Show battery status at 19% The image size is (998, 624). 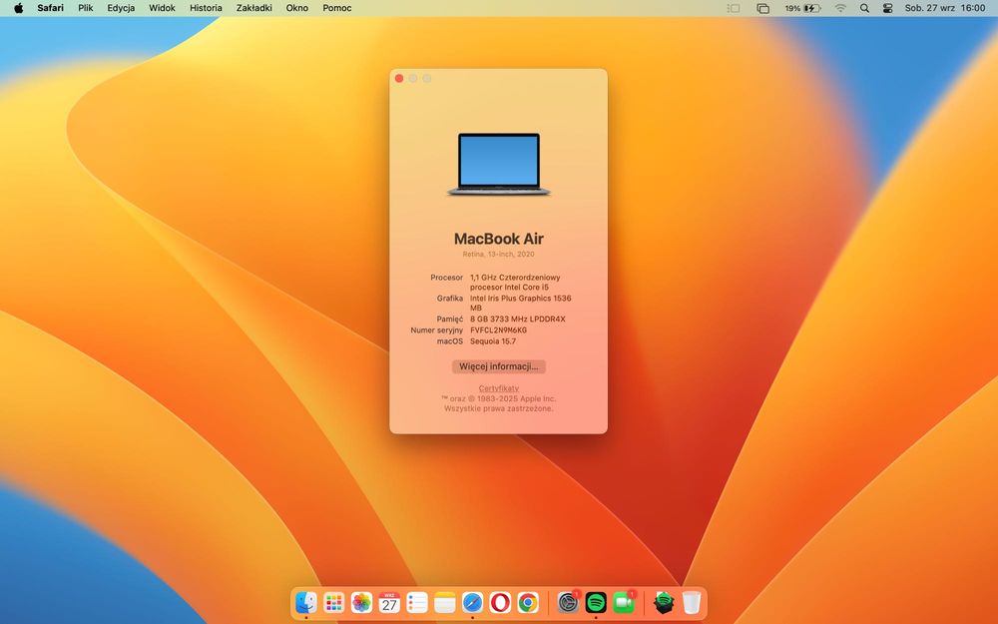click(x=802, y=8)
